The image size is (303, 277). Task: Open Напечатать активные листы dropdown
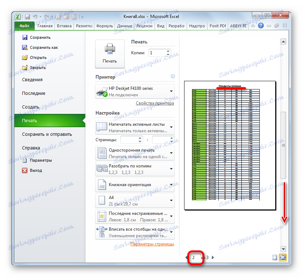point(135,128)
